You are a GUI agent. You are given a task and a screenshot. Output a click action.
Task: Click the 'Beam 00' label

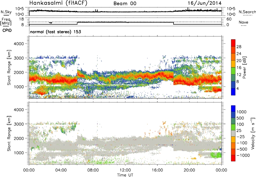(x=125, y=4)
